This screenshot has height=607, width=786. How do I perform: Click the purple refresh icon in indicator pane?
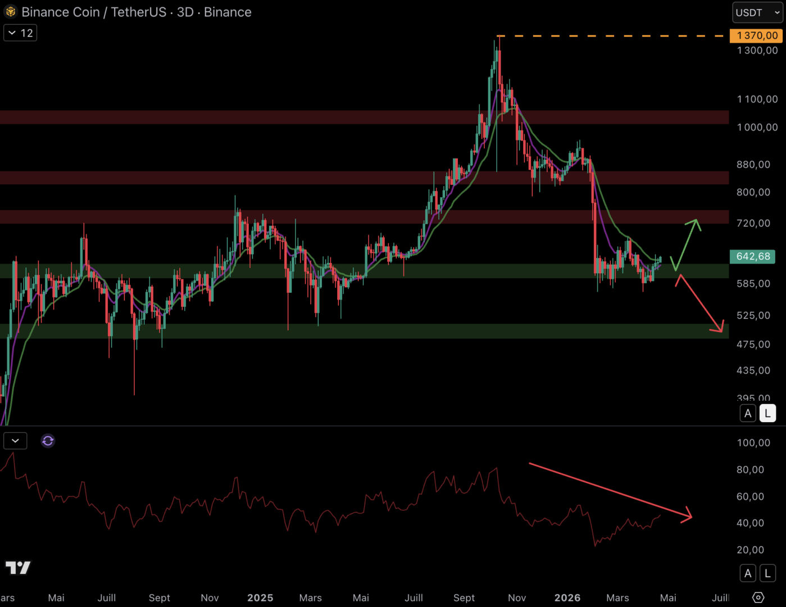click(48, 441)
